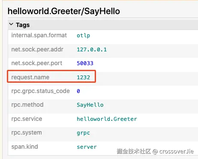This screenshot has width=198, height=159.
Task: Select the rpc.grpc.status_code tag key
Action: tap(40, 91)
